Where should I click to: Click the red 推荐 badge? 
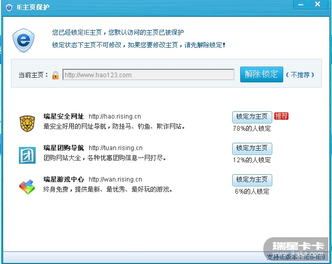[281, 116]
